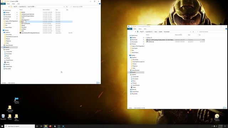Screen dimensions: 228x128
Task: Switch Downloads window to large icons view
Action: [x=226, y=108]
